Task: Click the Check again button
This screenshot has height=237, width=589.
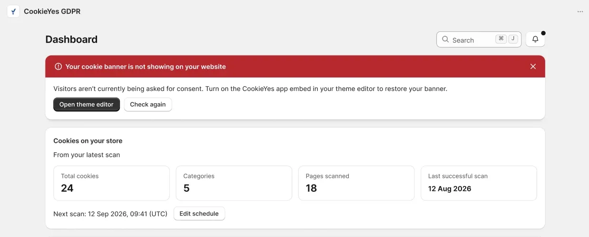Action: tap(148, 105)
